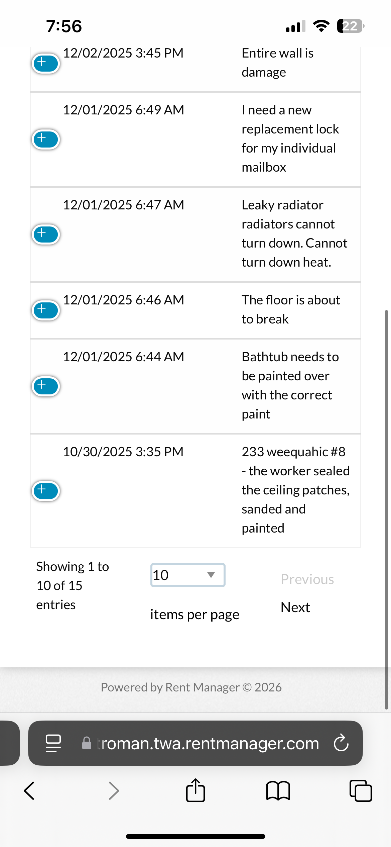
Task: Tap the battery indicator in status bar
Action: click(350, 26)
